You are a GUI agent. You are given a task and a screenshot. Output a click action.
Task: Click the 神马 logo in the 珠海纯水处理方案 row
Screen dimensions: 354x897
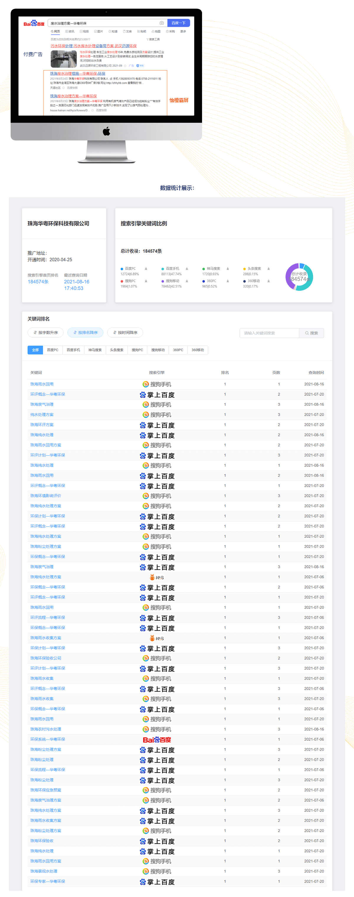tap(157, 577)
